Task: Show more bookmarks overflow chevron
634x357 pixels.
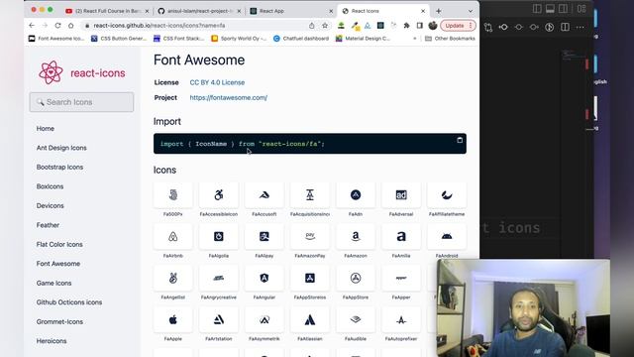Action: [x=414, y=39]
